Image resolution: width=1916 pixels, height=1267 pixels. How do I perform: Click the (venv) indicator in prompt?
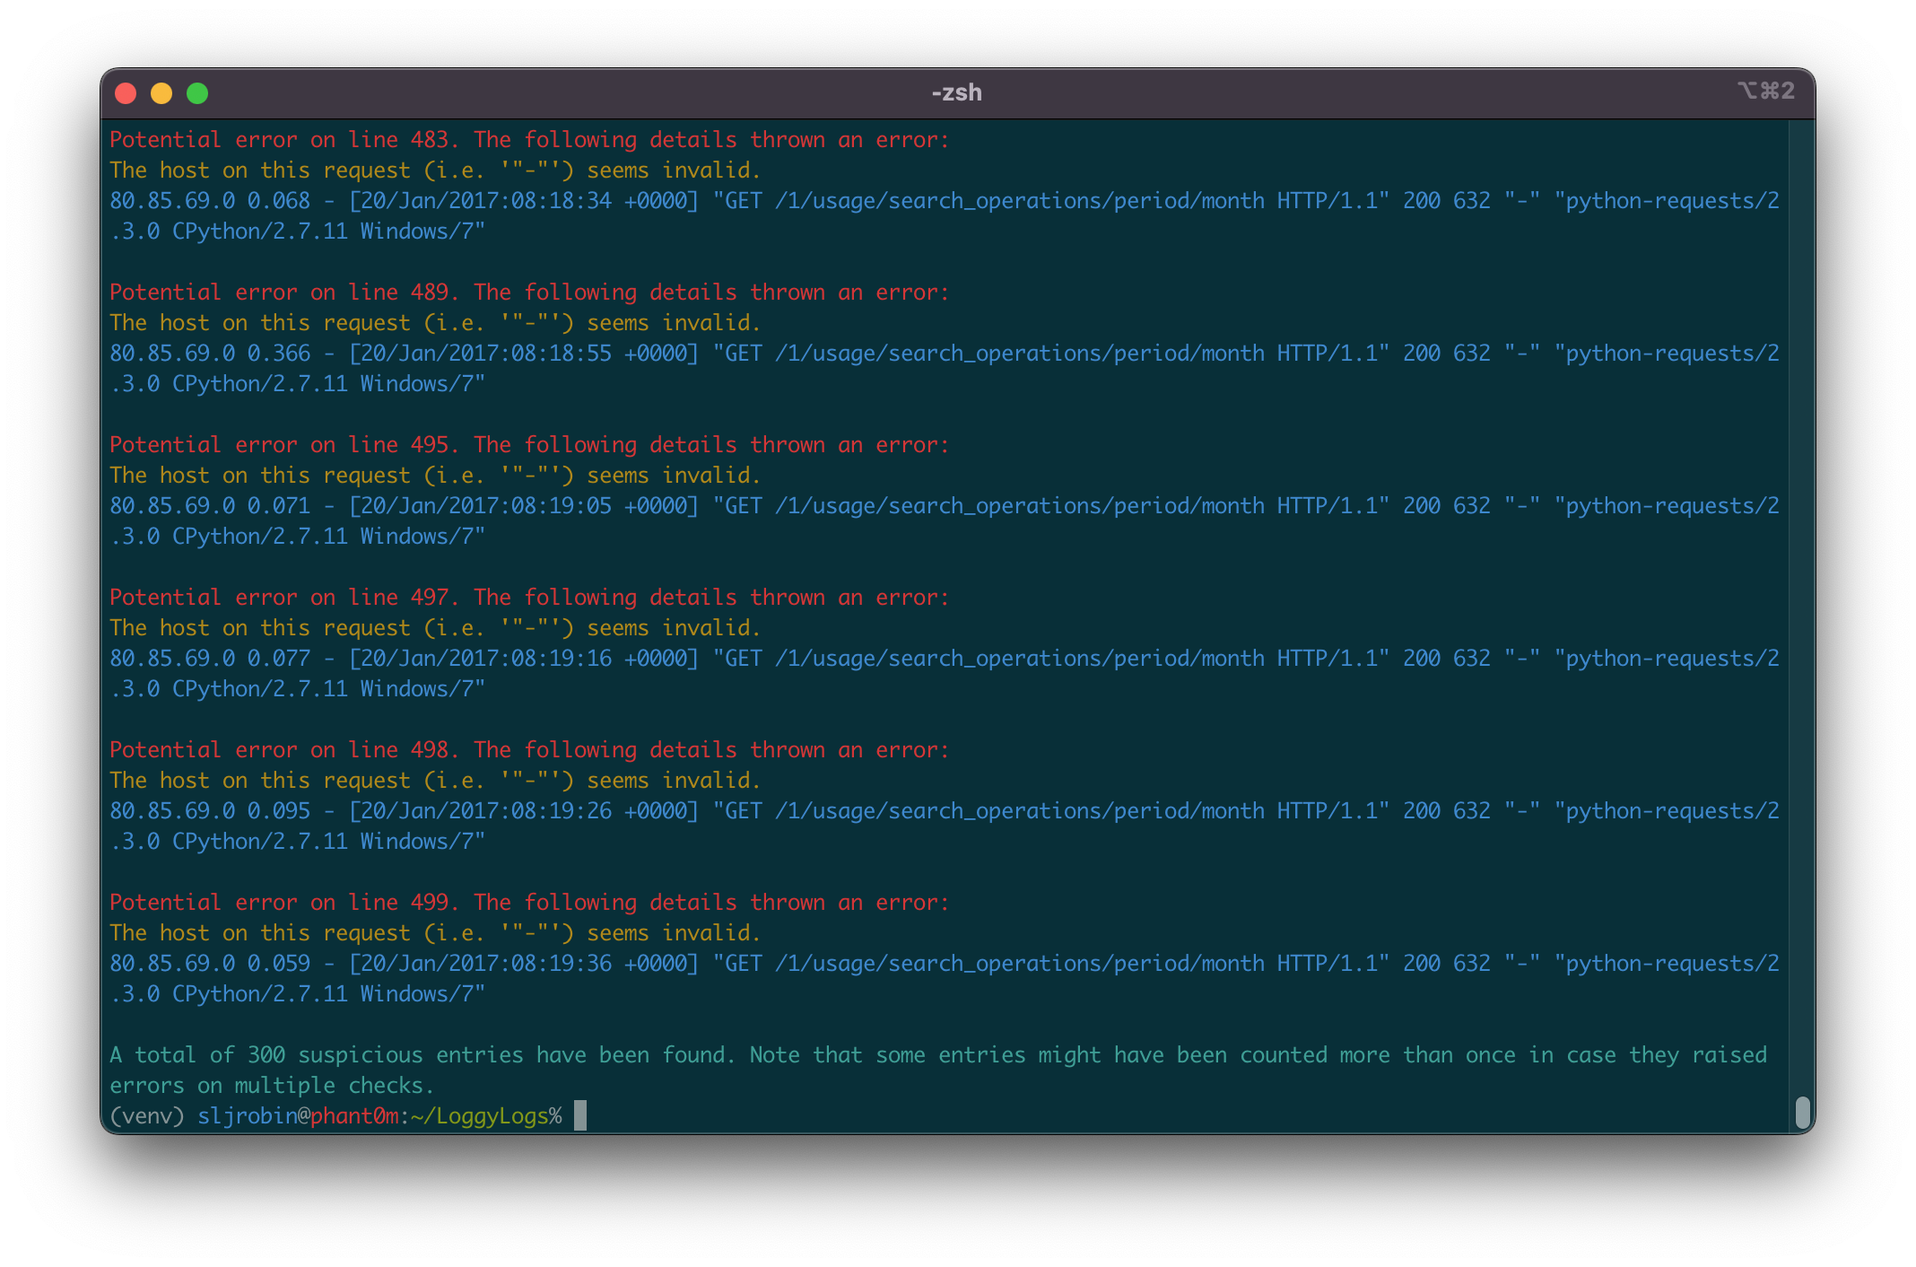tap(146, 1116)
